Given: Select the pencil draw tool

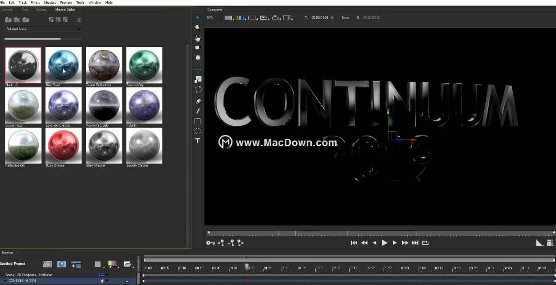Looking at the screenshot, I should tap(198, 111).
